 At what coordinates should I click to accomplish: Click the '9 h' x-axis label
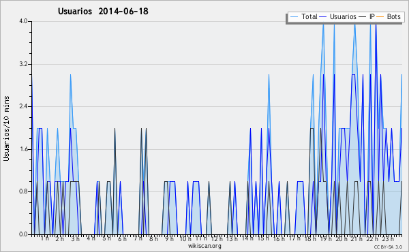169,238
